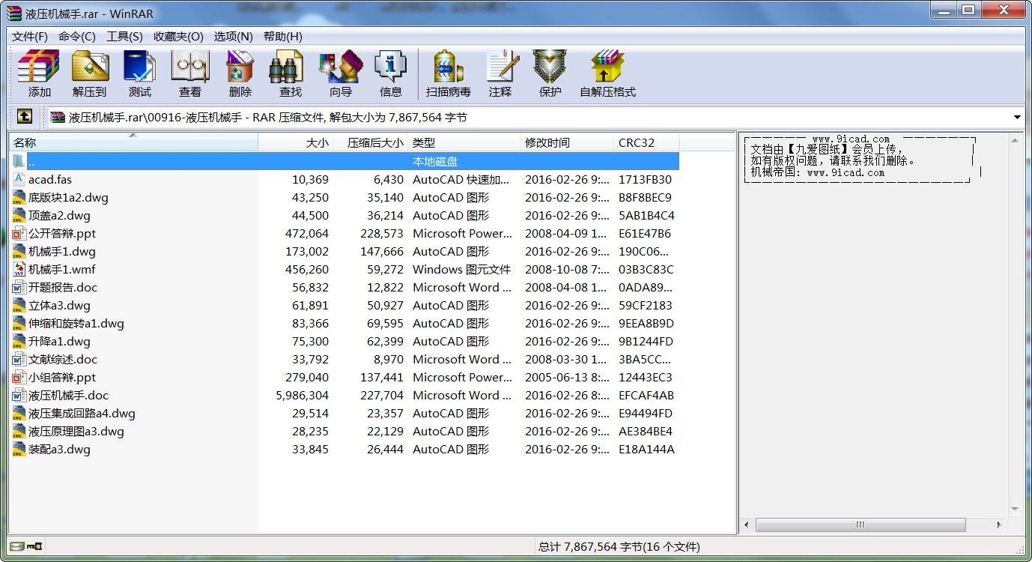This screenshot has height=562, width=1032.
Task: Open the 向导 (Wizard) toolbar icon
Action: click(341, 74)
